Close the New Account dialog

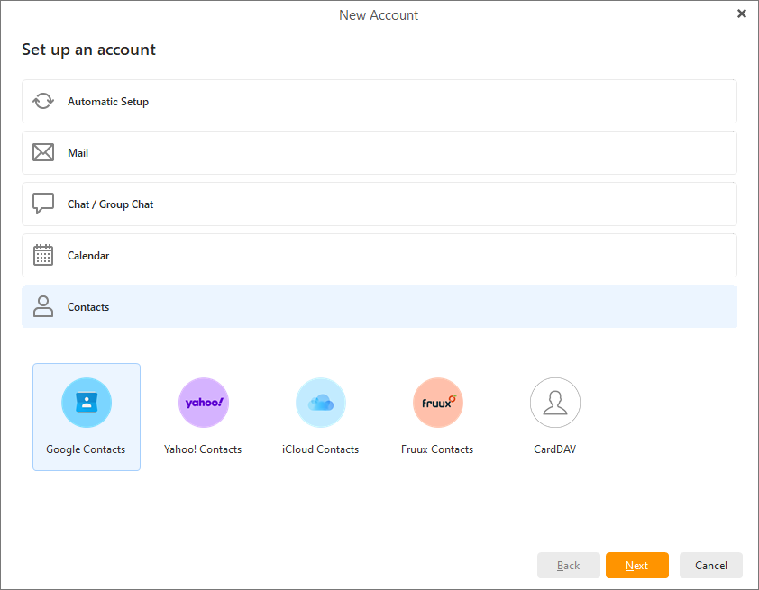point(742,14)
